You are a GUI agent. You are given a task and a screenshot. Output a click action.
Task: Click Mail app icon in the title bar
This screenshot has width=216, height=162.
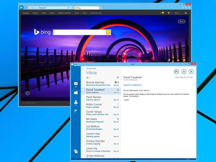72,64
